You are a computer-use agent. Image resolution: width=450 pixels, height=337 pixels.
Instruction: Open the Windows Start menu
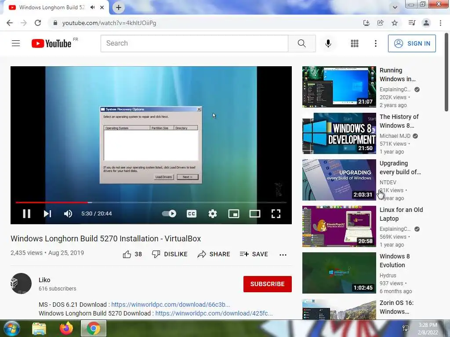(11, 328)
